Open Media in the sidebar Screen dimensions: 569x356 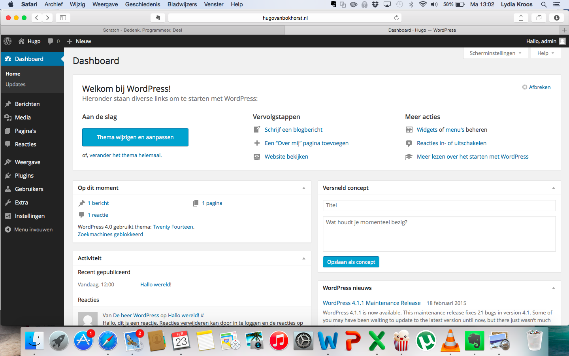coord(32,117)
